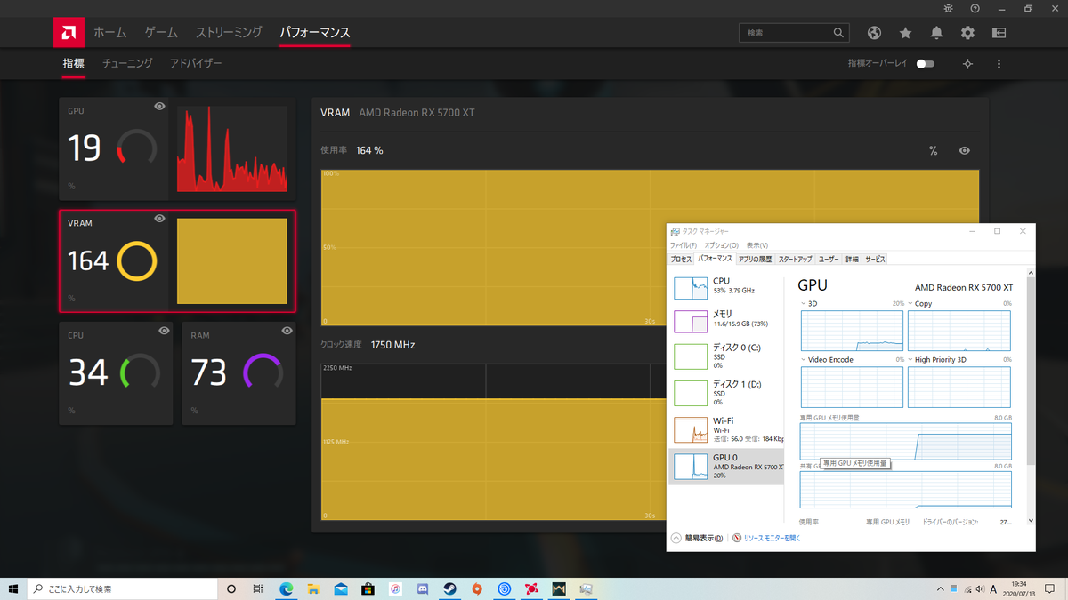Open Task View on taskbar
Image resolution: width=1068 pixels, height=600 pixels.
click(258, 588)
